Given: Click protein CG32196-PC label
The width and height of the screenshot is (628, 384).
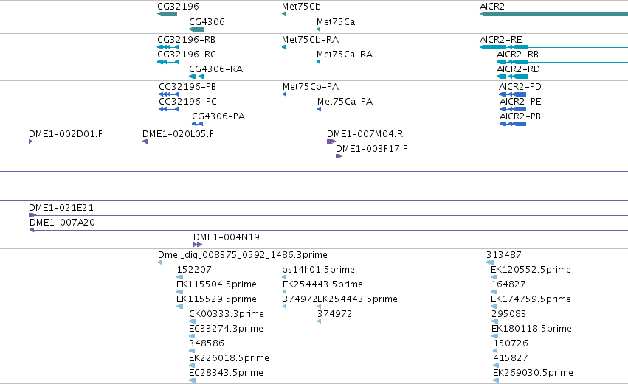Looking at the screenshot, I should [188, 102].
